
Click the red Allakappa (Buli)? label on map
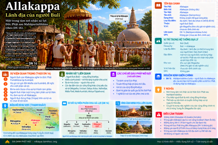click(35, 121)
